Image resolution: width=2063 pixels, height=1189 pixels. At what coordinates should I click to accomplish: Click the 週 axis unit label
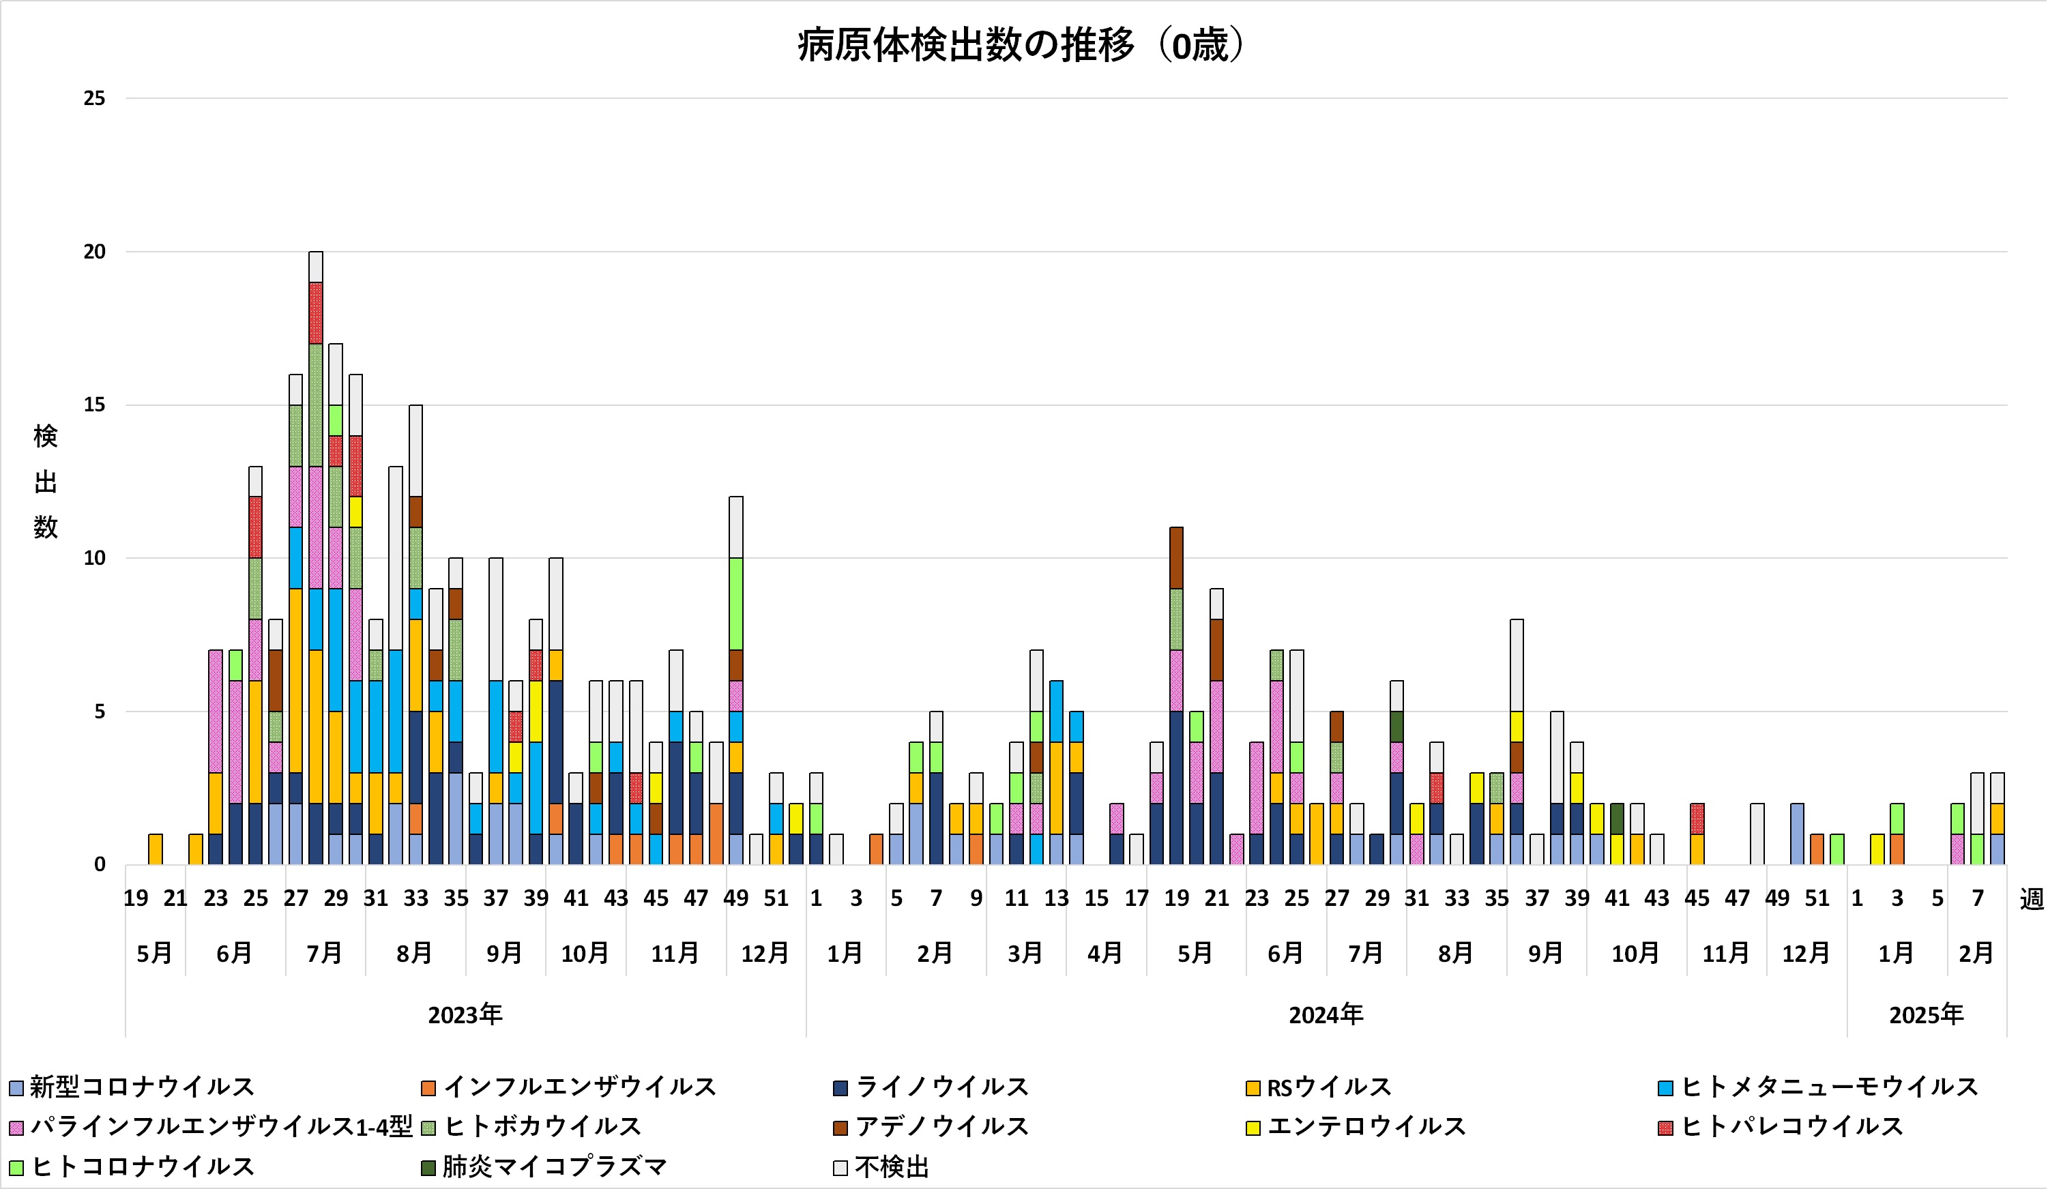click(2031, 899)
